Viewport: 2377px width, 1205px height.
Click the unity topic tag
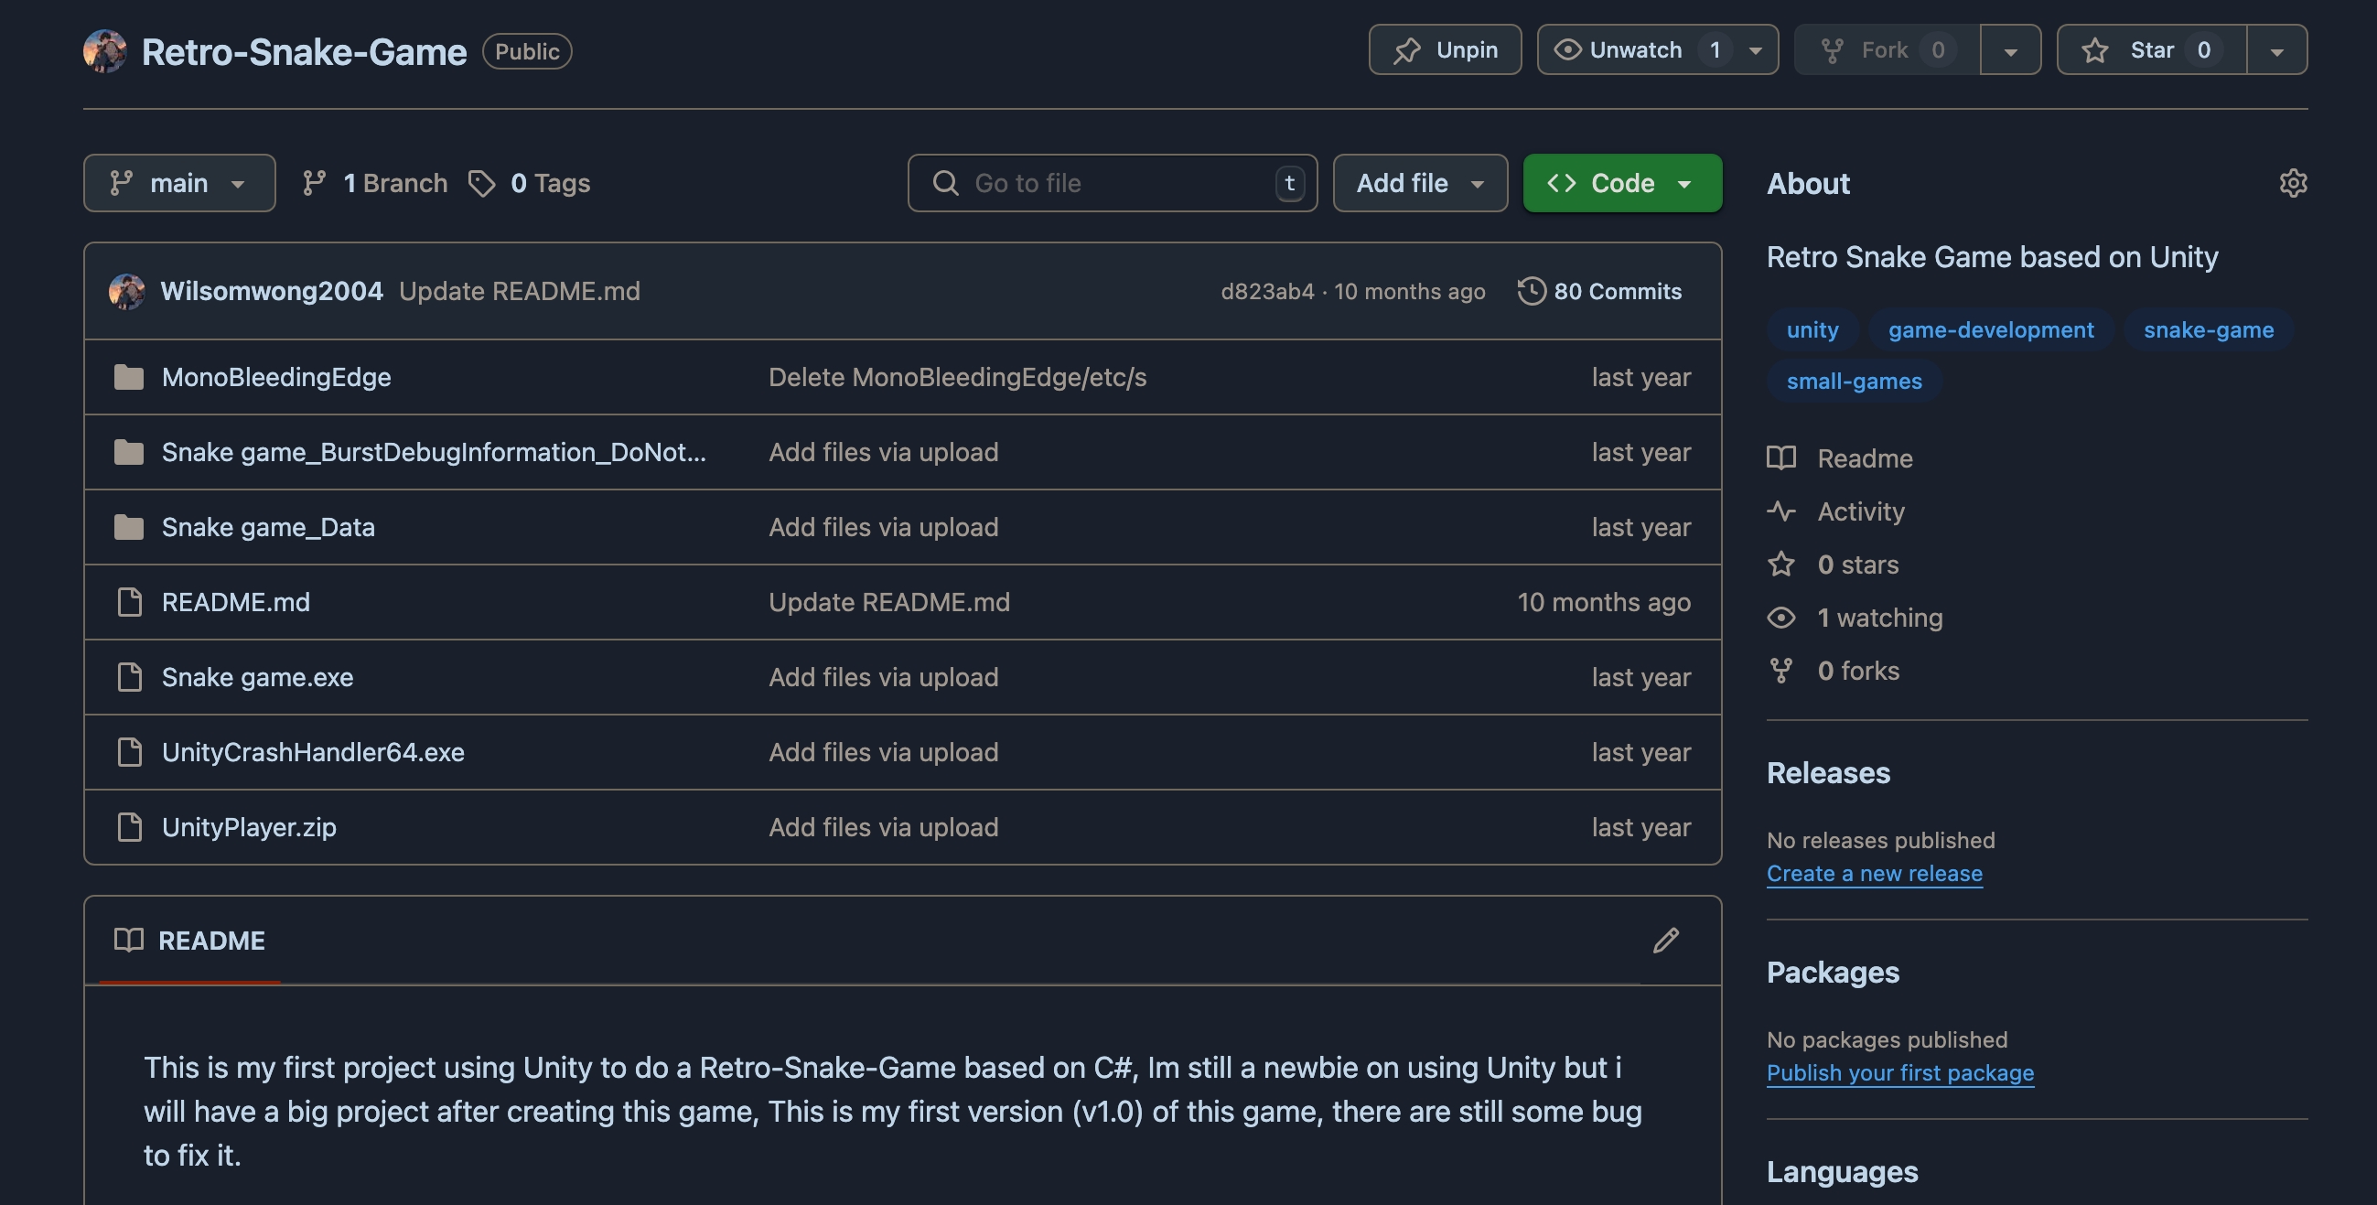[1812, 329]
